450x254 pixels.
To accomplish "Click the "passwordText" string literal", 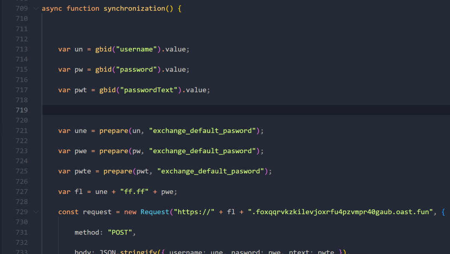I will pyautogui.click(x=149, y=90).
